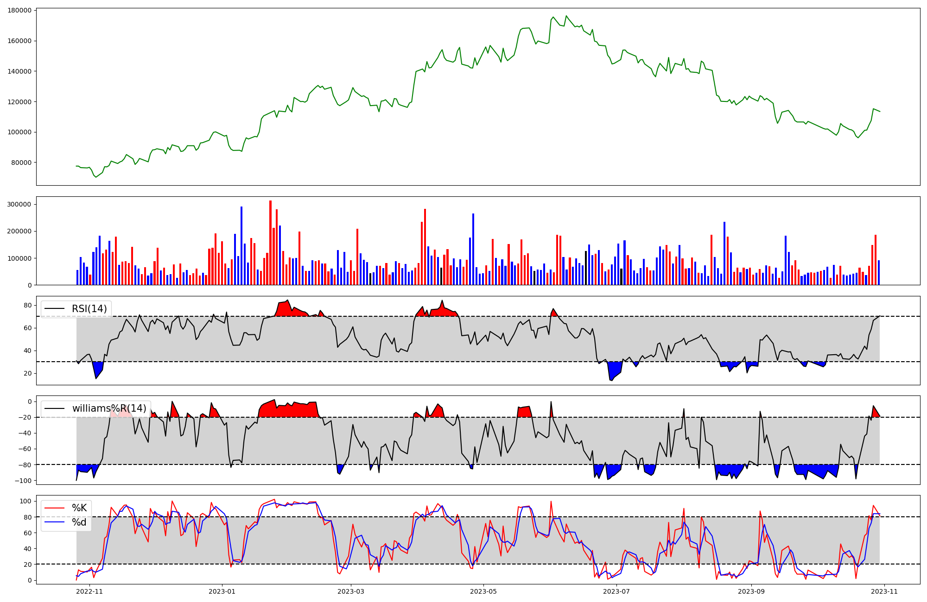Click the 80000 price axis tick label
927x602 pixels.
pos(21,163)
